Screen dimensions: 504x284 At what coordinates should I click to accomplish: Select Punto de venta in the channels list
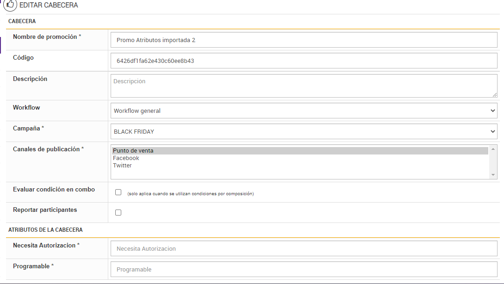click(x=133, y=151)
